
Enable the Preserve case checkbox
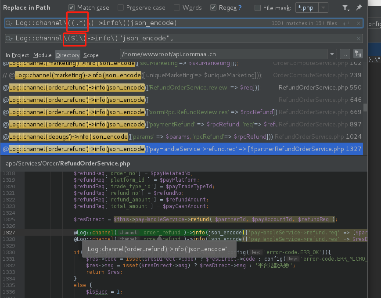pos(121,7)
